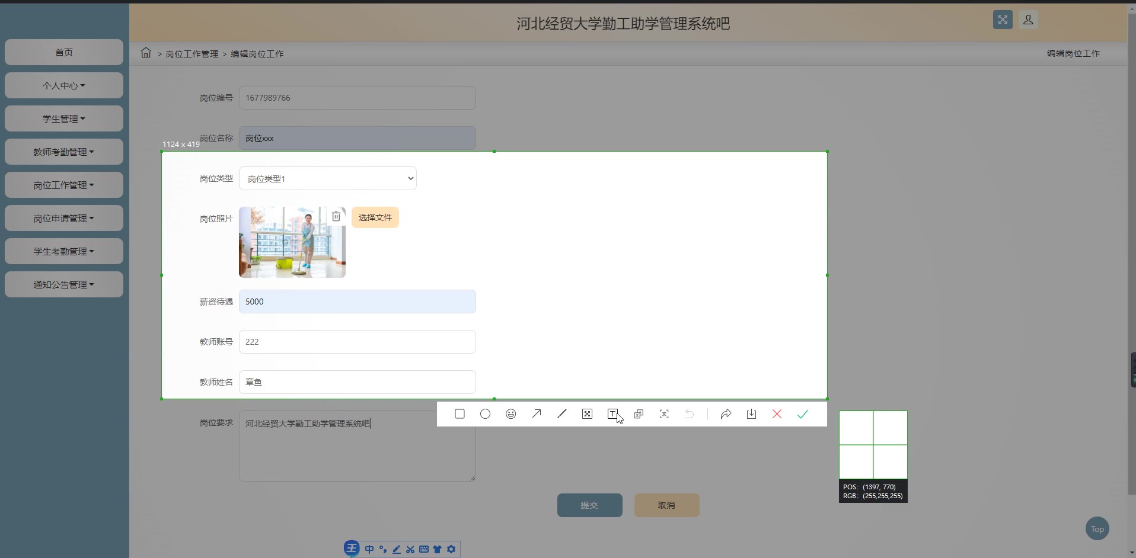The height and width of the screenshot is (558, 1136).
Task: Select the ellipse annotation tool
Action: tap(485, 414)
